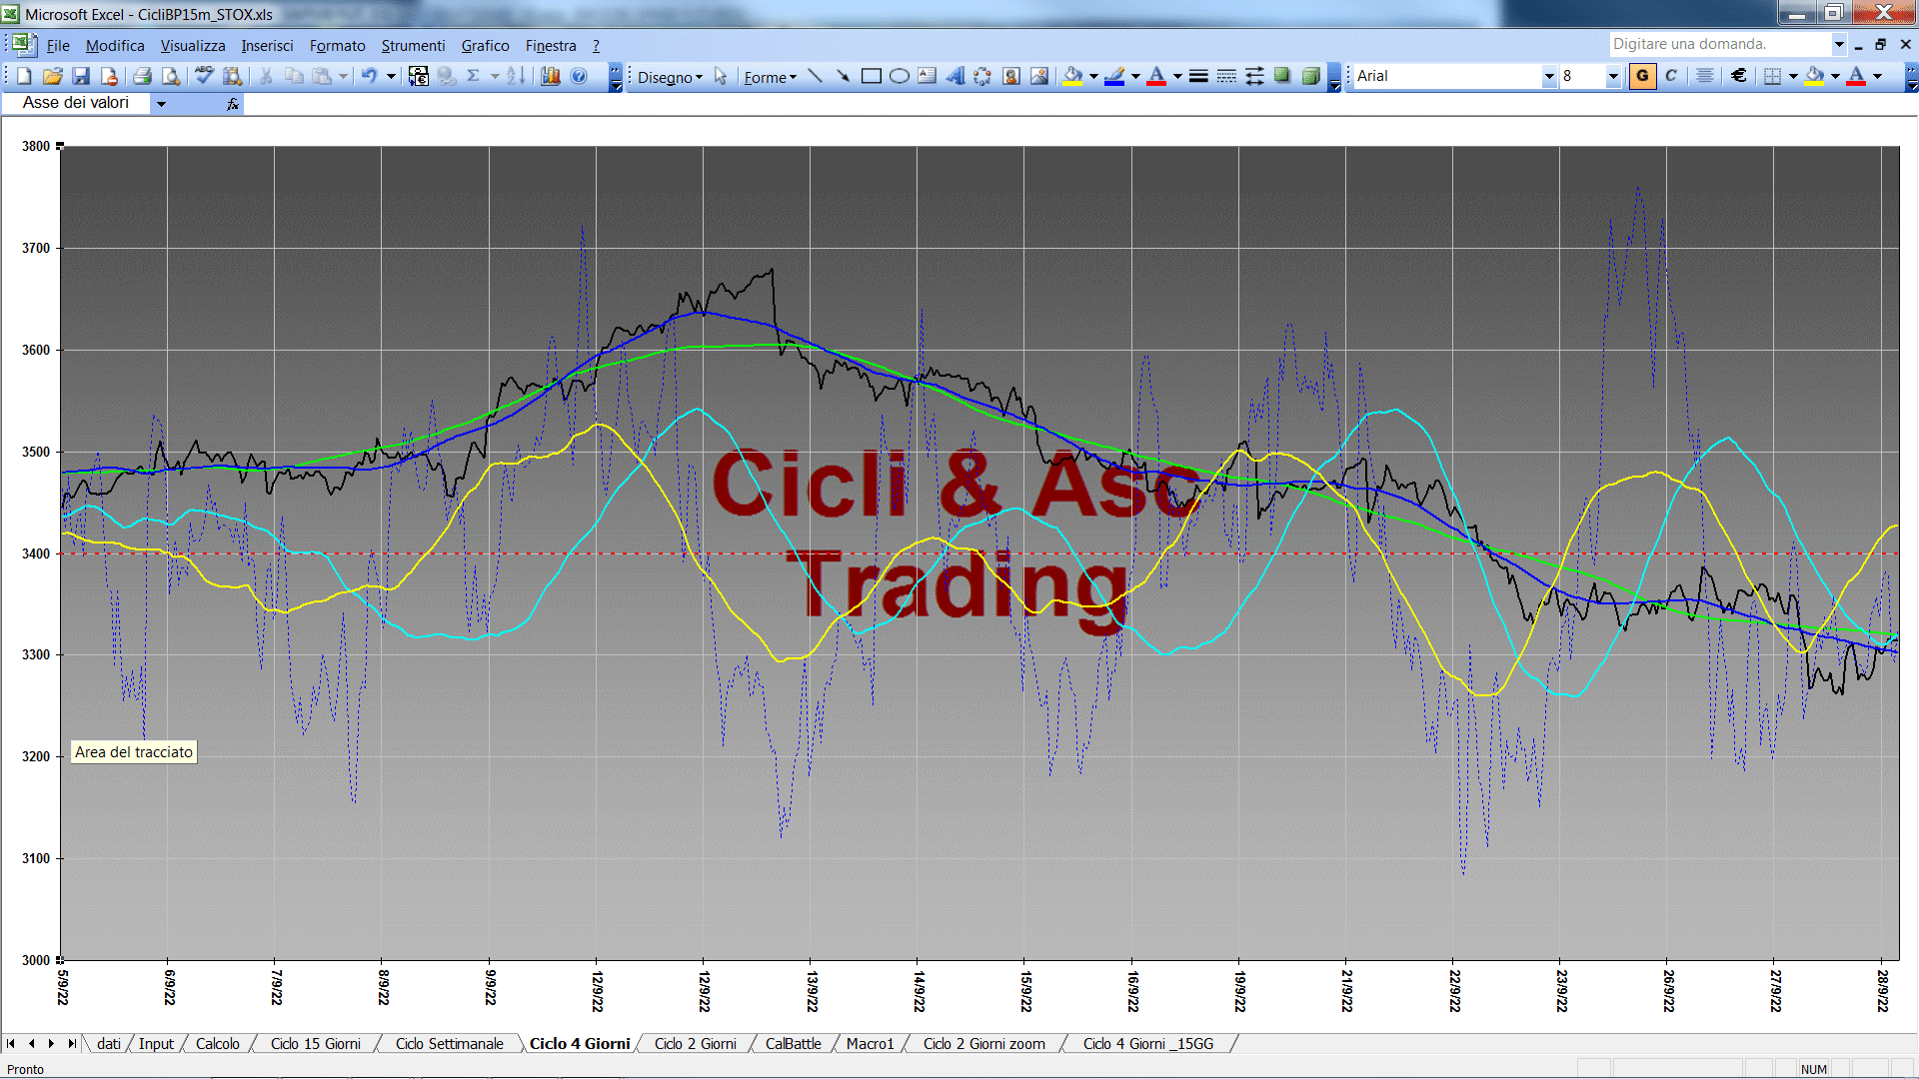Expand the Undo history dropdown arrow

(391, 76)
